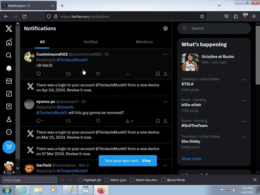Go back to previous page

(6, 17)
